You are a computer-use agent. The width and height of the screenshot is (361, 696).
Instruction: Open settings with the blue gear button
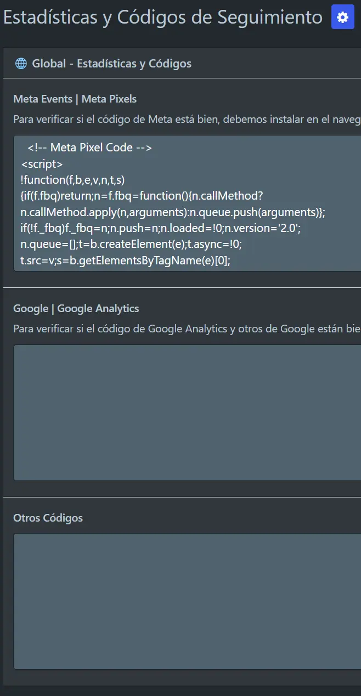coord(343,18)
